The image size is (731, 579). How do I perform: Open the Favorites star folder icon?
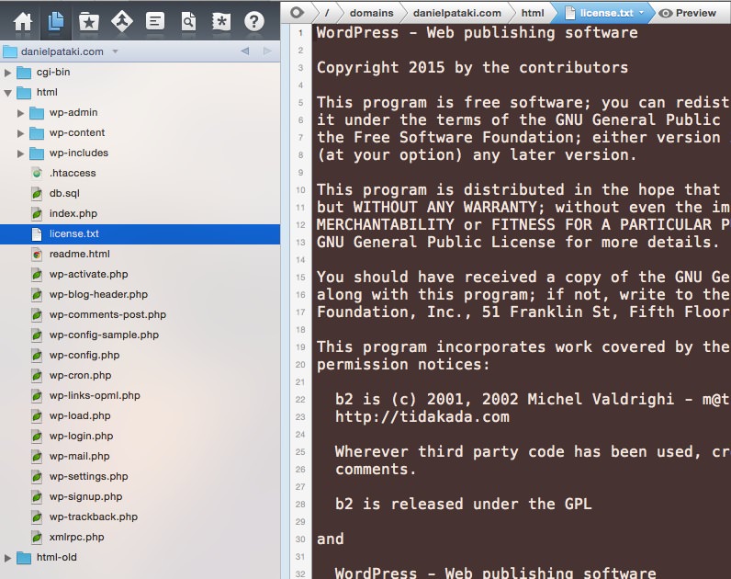point(88,21)
